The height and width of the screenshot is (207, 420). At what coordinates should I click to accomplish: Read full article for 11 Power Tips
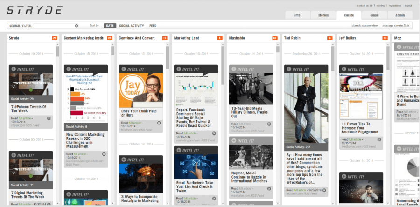click(355, 139)
